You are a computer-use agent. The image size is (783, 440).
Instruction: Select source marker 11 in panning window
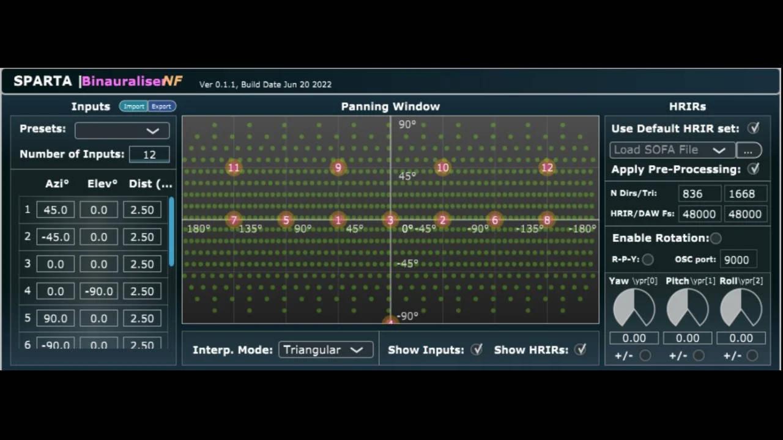[234, 167]
